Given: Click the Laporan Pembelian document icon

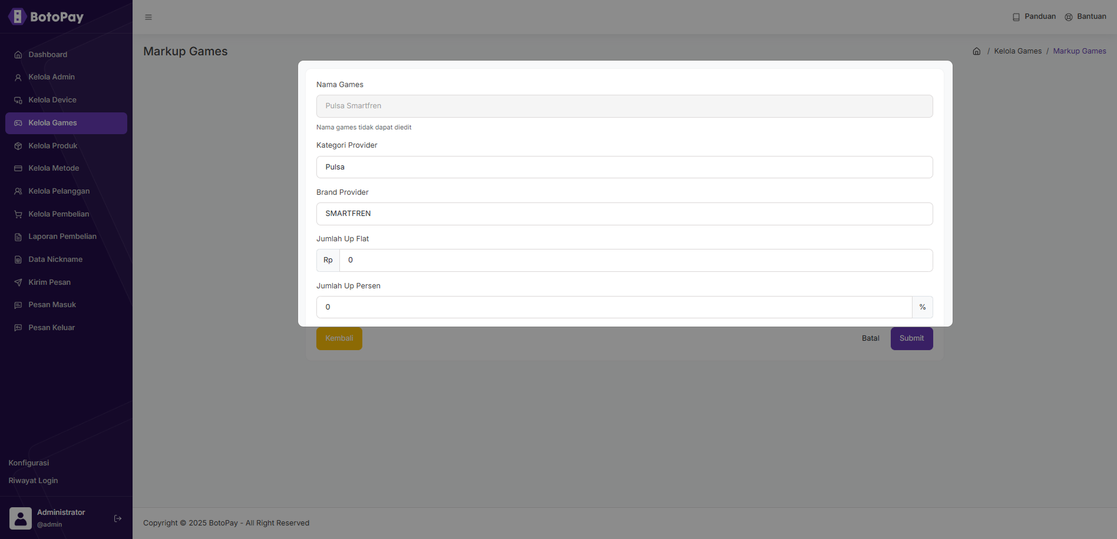Looking at the screenshot, I should click(x=18, y=237).
